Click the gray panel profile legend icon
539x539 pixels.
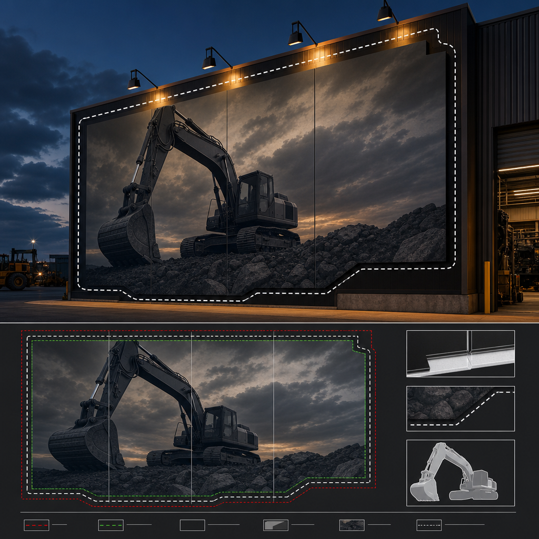point(276,525)
